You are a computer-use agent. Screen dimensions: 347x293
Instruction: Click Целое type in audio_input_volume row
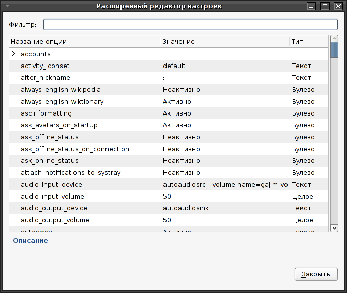303,197
